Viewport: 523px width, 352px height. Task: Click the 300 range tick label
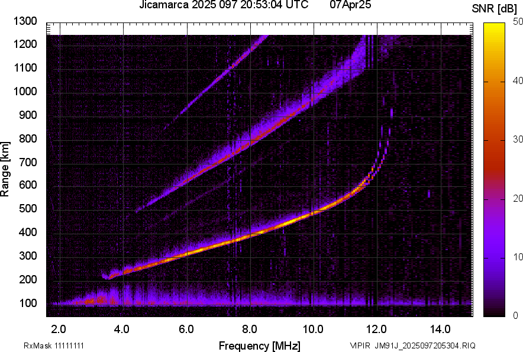[x=28, y=256]
